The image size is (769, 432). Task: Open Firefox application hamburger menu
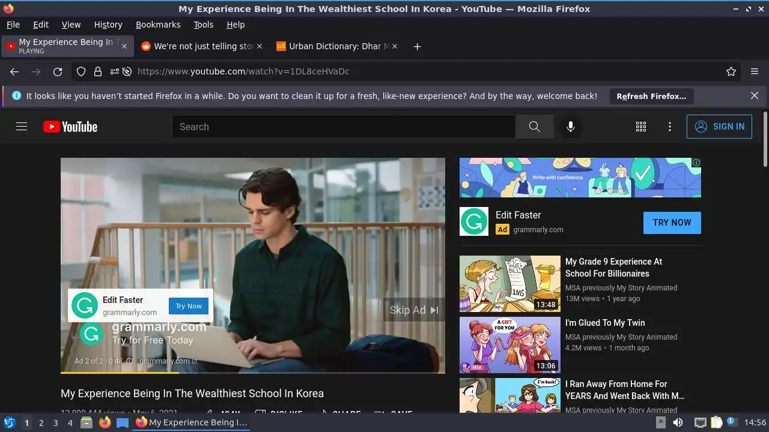[x=755, y=71]
